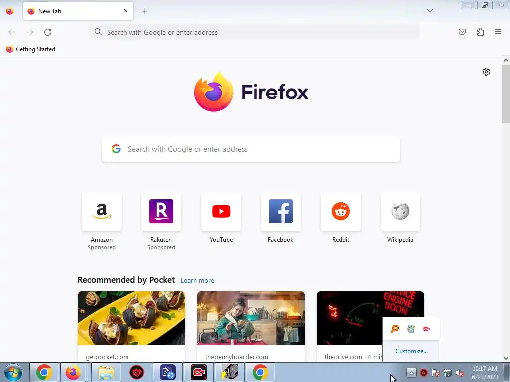Reload the current page
This screenshot has height=382, width=510.
pos(48,32)
